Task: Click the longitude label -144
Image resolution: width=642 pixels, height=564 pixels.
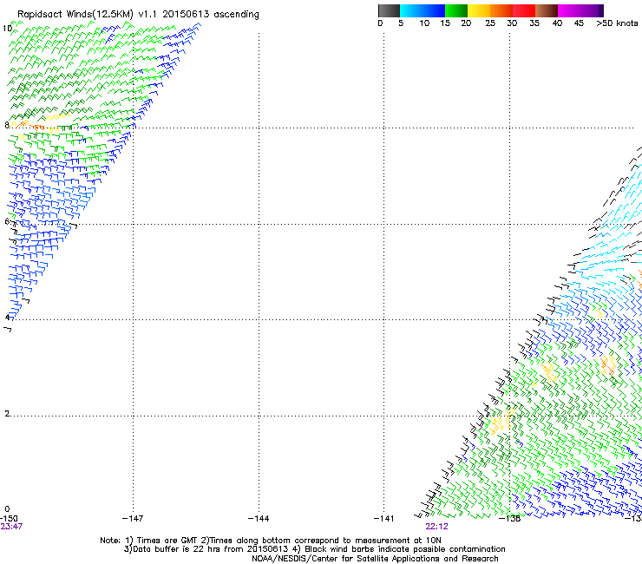Action: [259, 519]
